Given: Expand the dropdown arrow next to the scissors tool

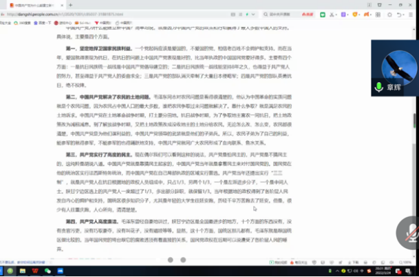Looking at the screenshot, I should tap(336, 15).
